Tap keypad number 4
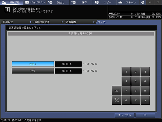This screenshot has height=122, width=162. (126, 81)
